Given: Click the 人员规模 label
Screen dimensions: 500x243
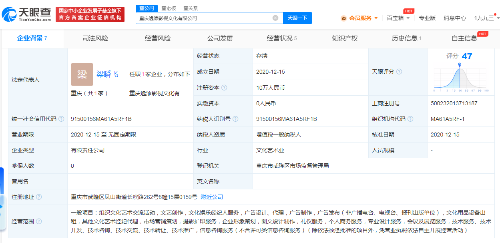Looking at the screenshot, I should coord(383,150).
